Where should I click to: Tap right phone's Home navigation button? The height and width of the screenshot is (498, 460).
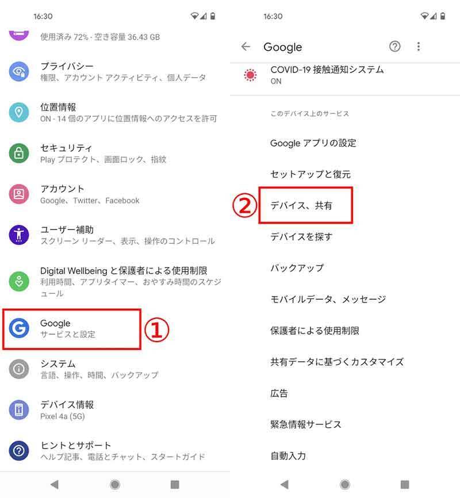coord(345,484)
